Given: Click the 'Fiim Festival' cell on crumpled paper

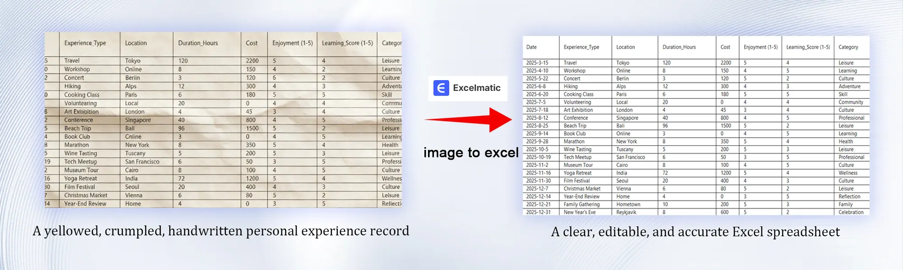Looking at the screenshot, I should tap(79, 187).
